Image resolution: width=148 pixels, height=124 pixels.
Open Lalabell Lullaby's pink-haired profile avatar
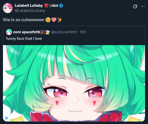[x=8, y=8]
